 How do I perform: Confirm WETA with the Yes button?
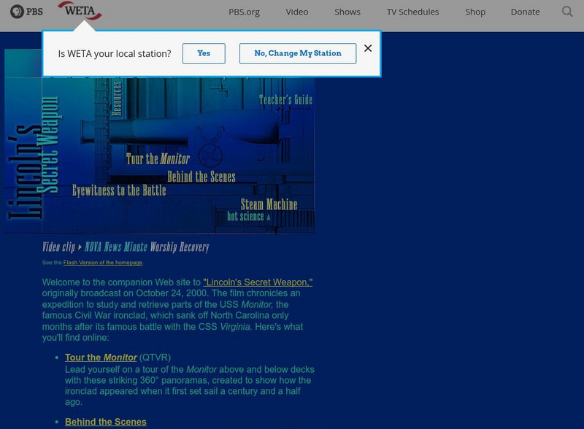pyautogui.click(x=204, y=53)
